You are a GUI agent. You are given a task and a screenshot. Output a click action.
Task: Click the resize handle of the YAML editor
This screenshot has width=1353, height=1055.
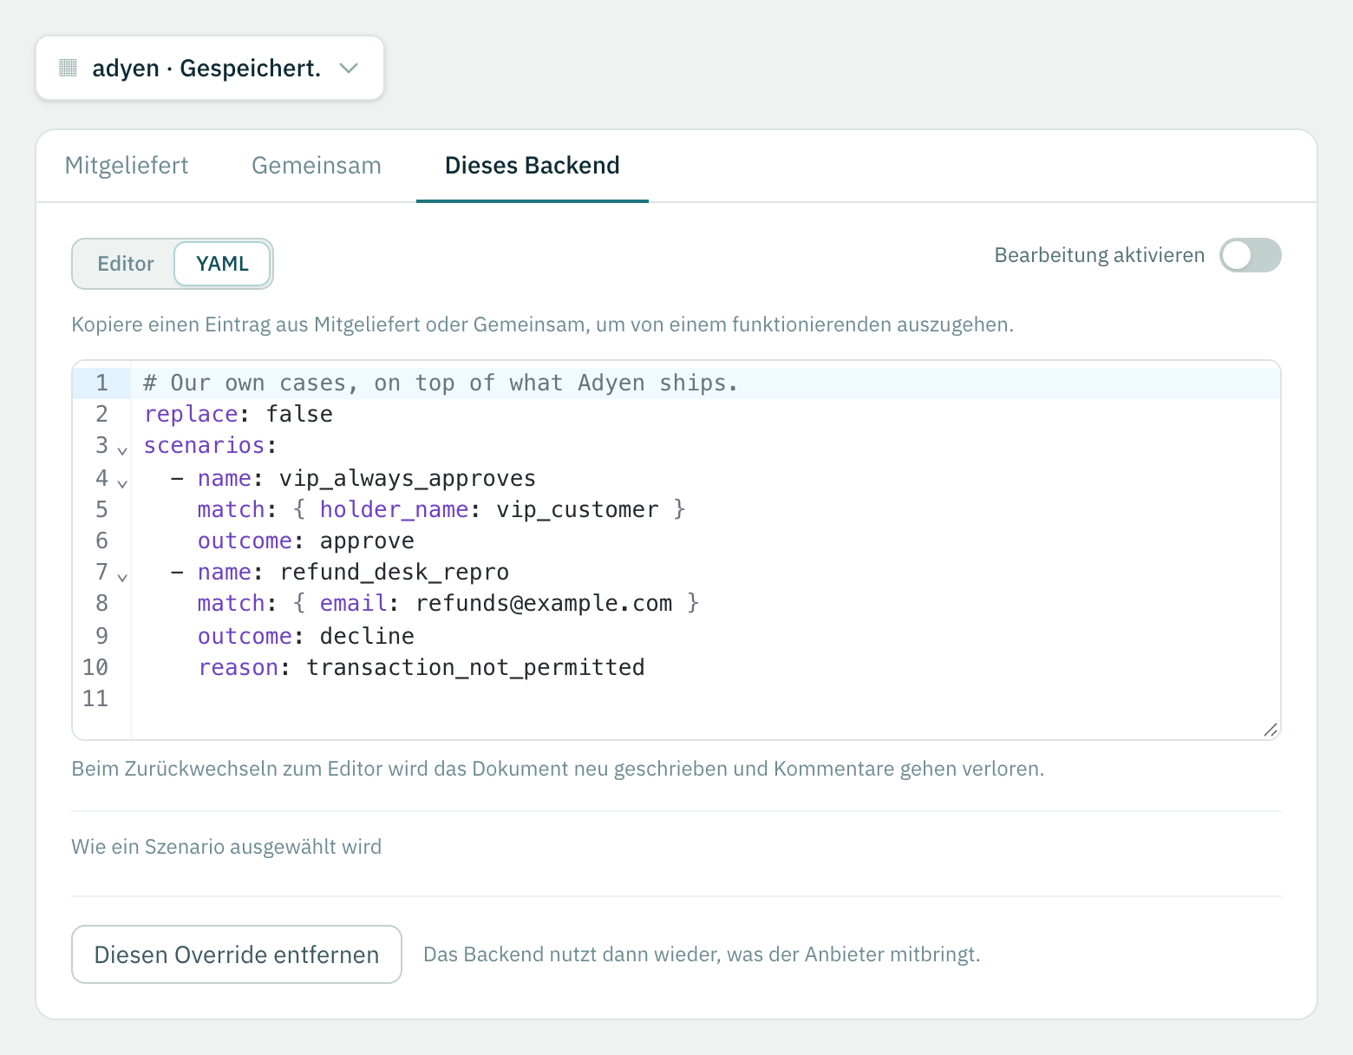[x=1271, y=730]
